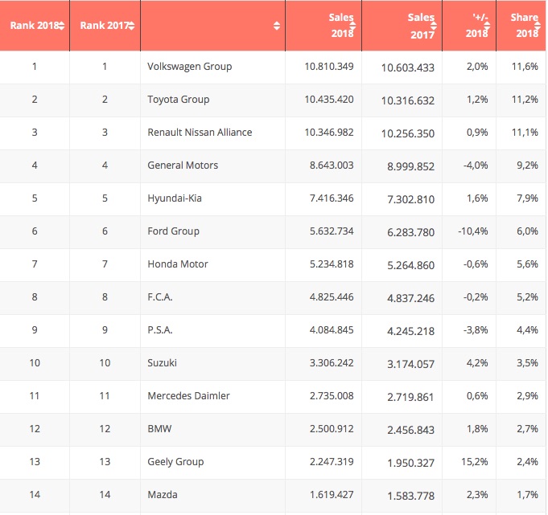Sort by Sales 2018 column arrows

tap(352, 26)
